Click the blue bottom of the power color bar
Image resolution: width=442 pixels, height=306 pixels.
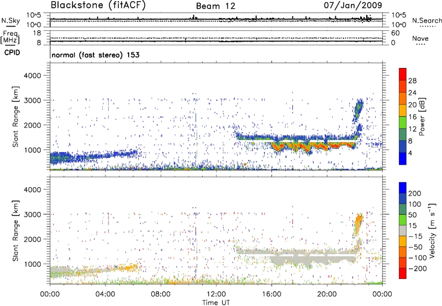403,159
